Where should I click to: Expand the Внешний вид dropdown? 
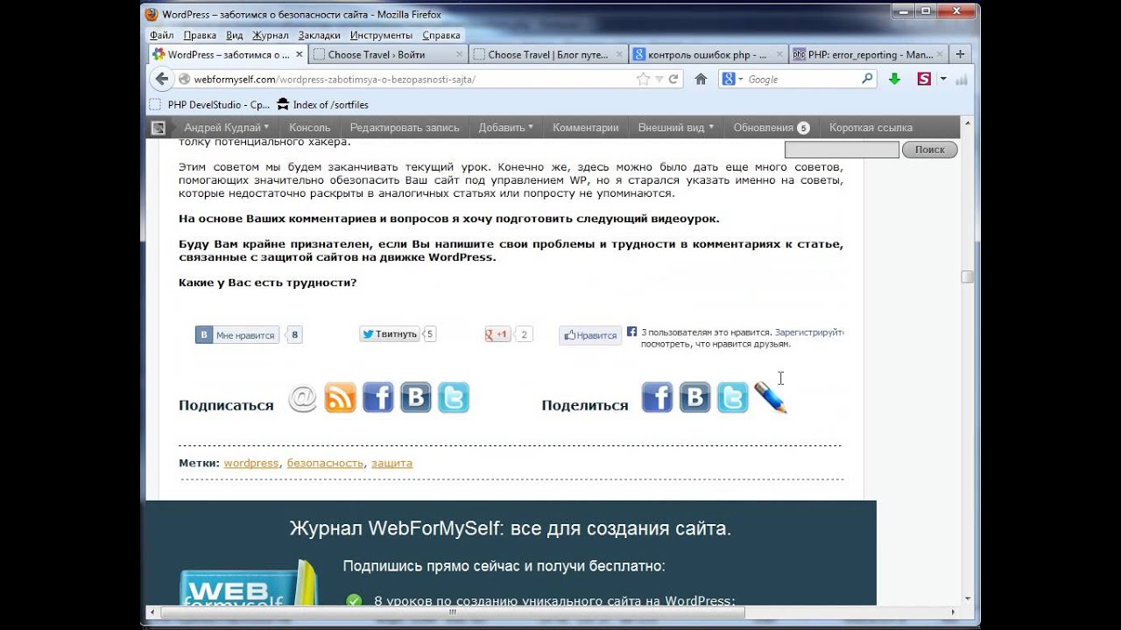pyautogui.click(x=675, y=128)
